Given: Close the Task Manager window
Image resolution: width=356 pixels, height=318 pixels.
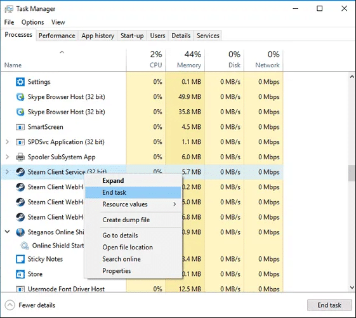Looking at the screenshot, I should [344, 9].
